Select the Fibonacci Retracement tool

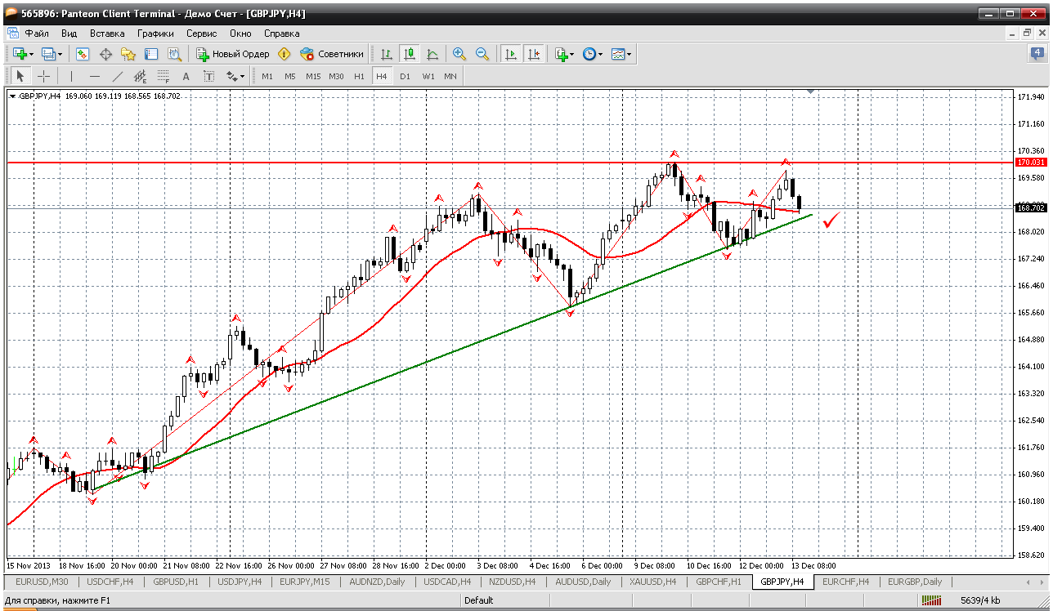(164, 76)
